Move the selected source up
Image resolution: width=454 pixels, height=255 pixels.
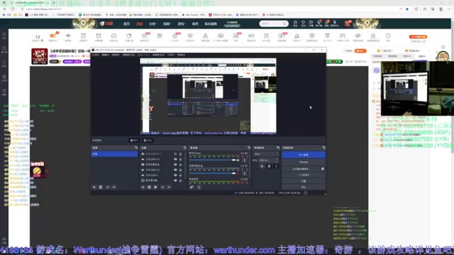[x=162, y=187]
